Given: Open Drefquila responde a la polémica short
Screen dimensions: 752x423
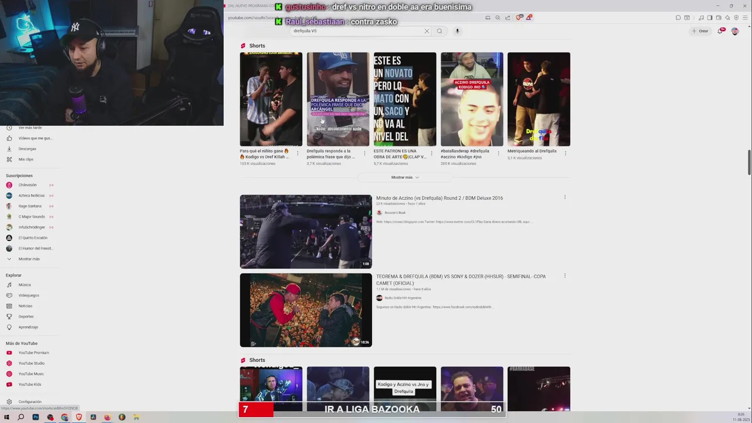Looking at the screenshot, I should 338,99.
